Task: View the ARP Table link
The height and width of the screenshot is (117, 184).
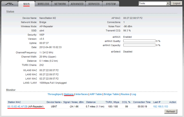Action: (x=96, y=94)
